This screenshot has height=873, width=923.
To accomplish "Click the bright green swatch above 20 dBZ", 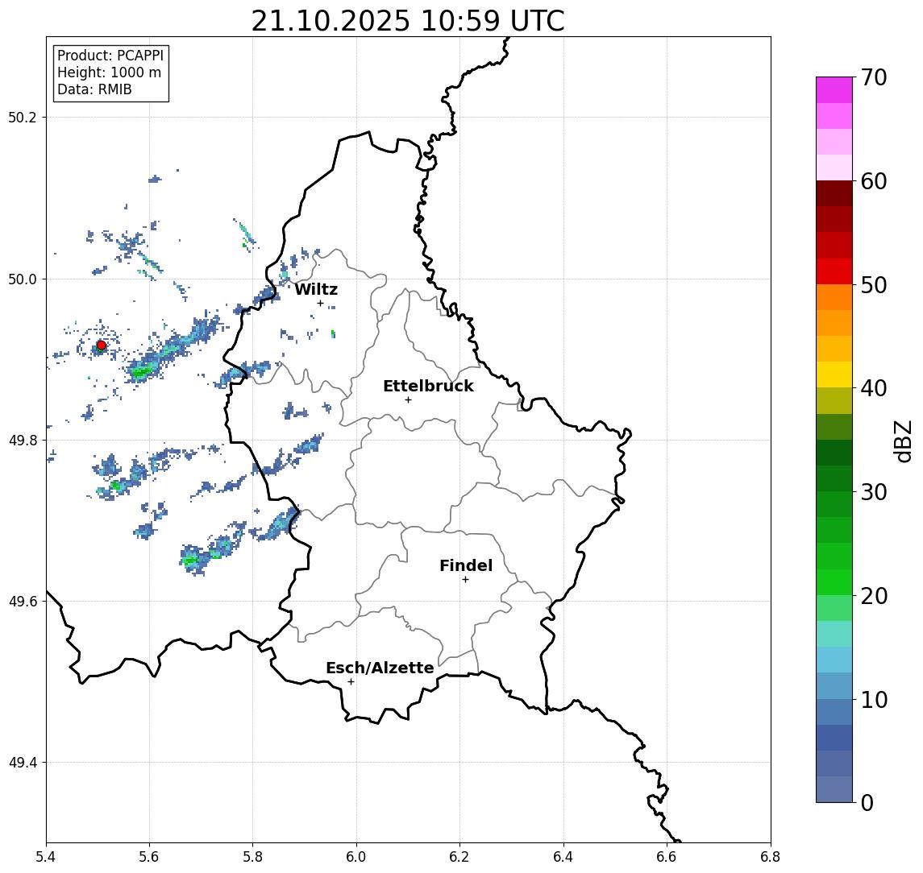I will pos(834,581).
